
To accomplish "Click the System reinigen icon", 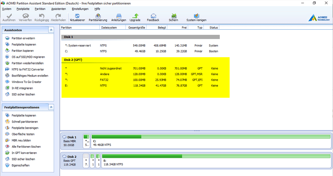I will click(196, 16).
